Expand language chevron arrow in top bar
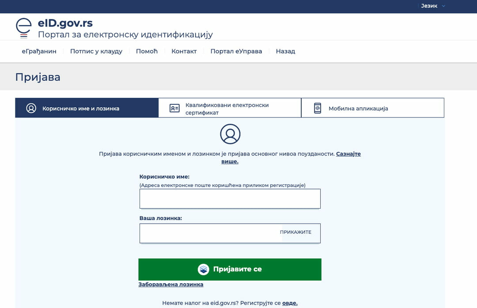This screenshot has width=477, height=308. [443, 6]
